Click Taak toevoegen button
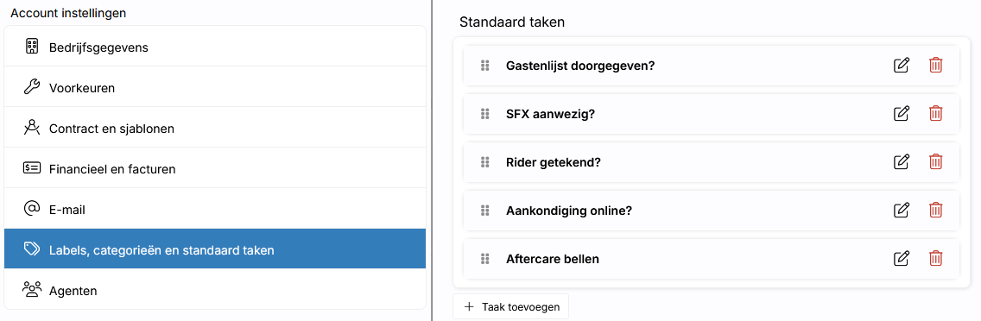Viewport: 981px width, 321px height. (510, 306)
